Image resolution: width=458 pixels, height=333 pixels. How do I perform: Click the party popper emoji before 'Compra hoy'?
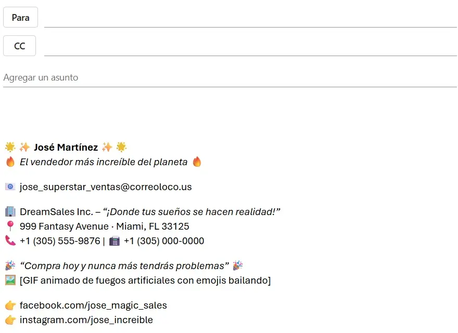pyautogui.click(x=10, y=265)
